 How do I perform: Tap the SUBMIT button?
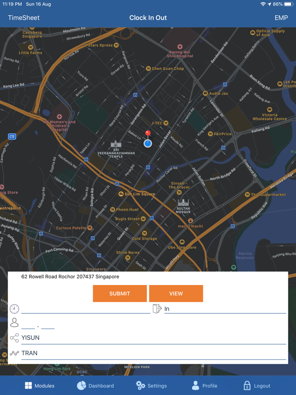click(120, 294)
